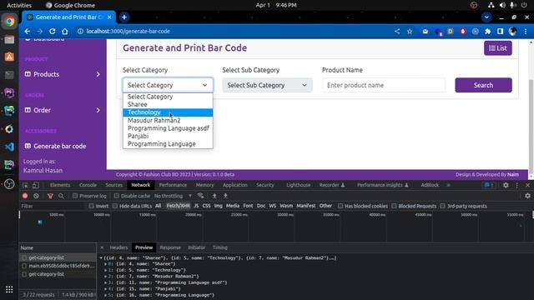
Task: Click the List button
Action: (x=498, y=48)
